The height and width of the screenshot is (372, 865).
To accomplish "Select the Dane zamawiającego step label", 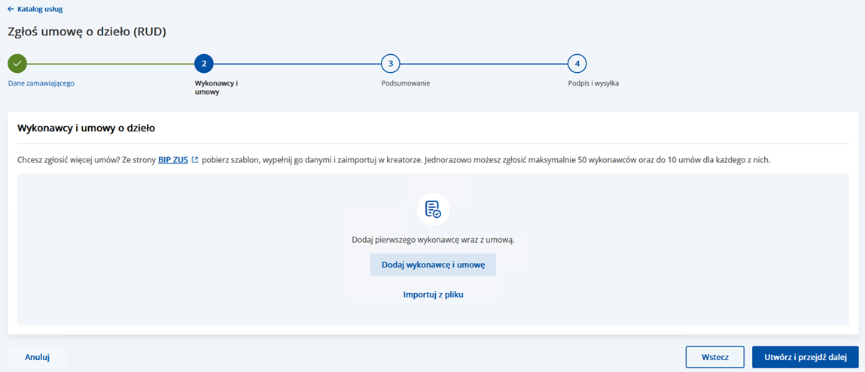I will [x=41, y=83].
